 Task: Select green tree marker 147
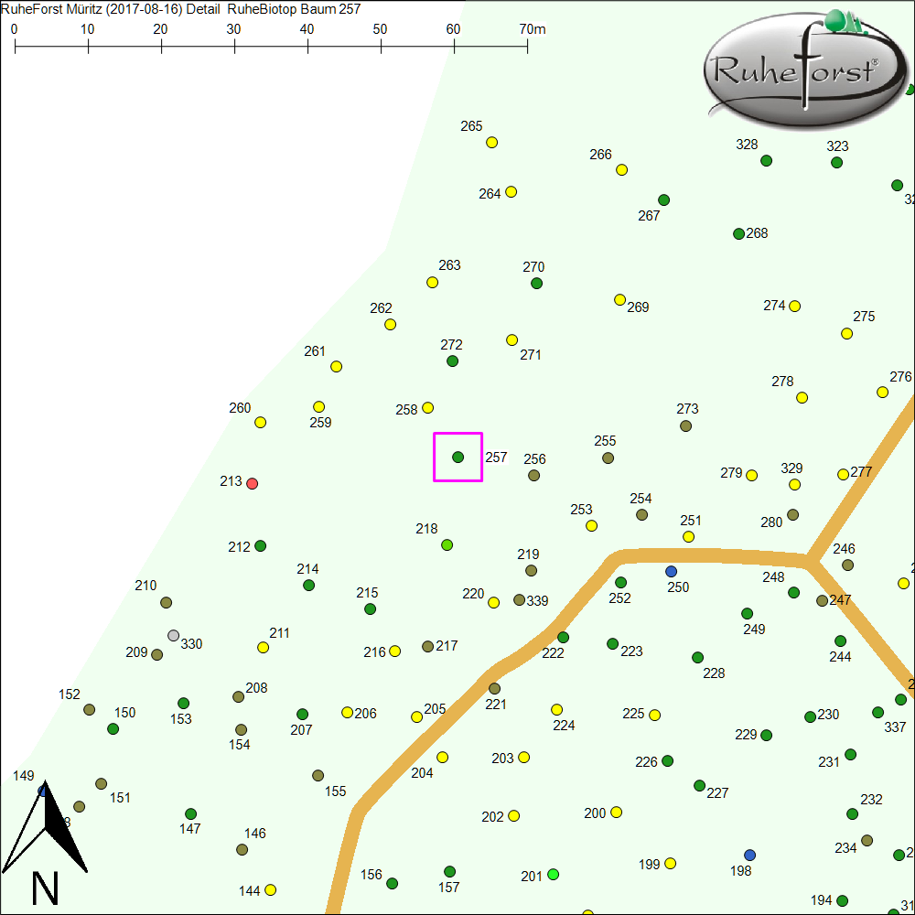[190, 814]
